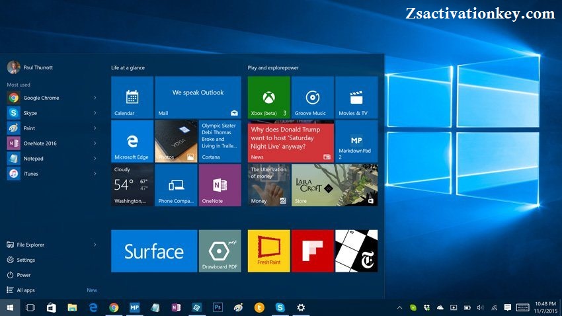Launch Paint from the Most used list

point(52,128)
